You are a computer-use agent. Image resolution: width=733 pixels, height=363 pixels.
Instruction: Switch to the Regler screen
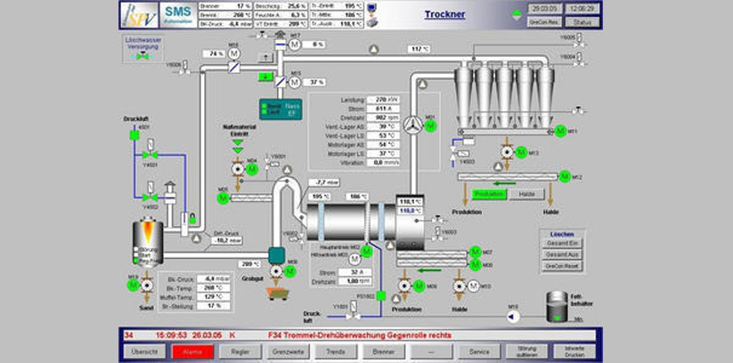[240, 351]
